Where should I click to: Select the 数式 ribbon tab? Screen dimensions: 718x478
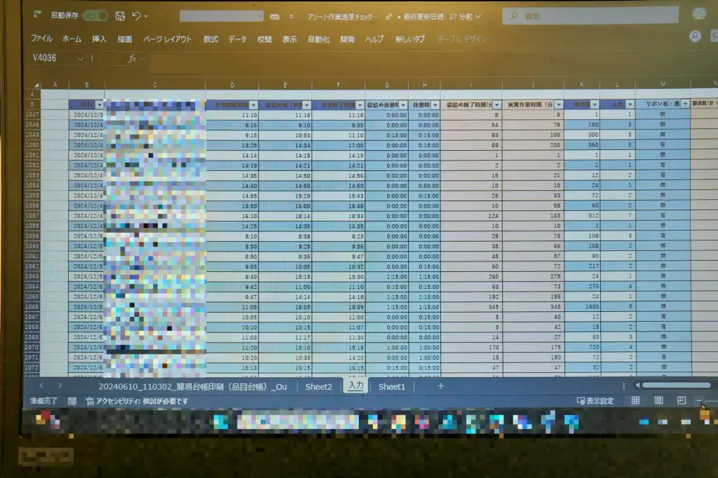pos(210,39)
